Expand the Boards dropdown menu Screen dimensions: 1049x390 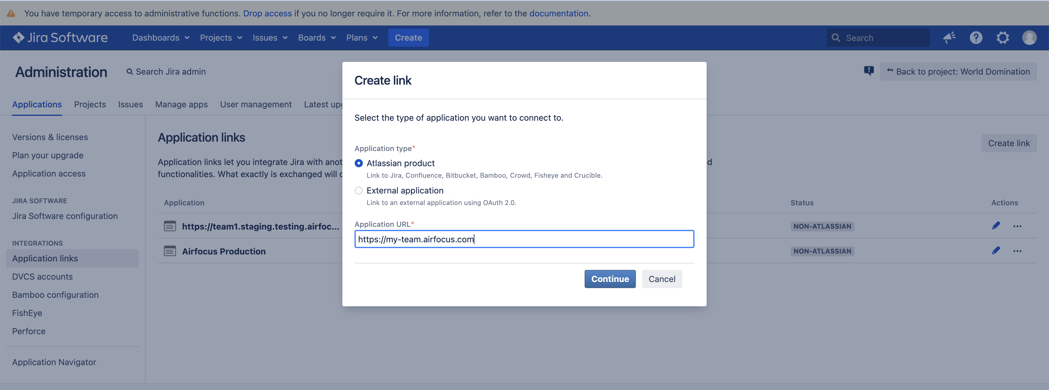click(x=317, y=38)
